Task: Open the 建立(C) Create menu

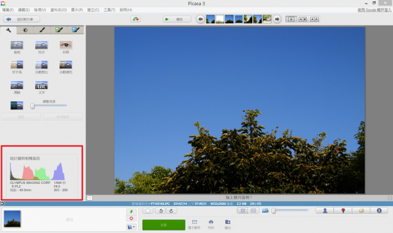Action: click(93, 10)
